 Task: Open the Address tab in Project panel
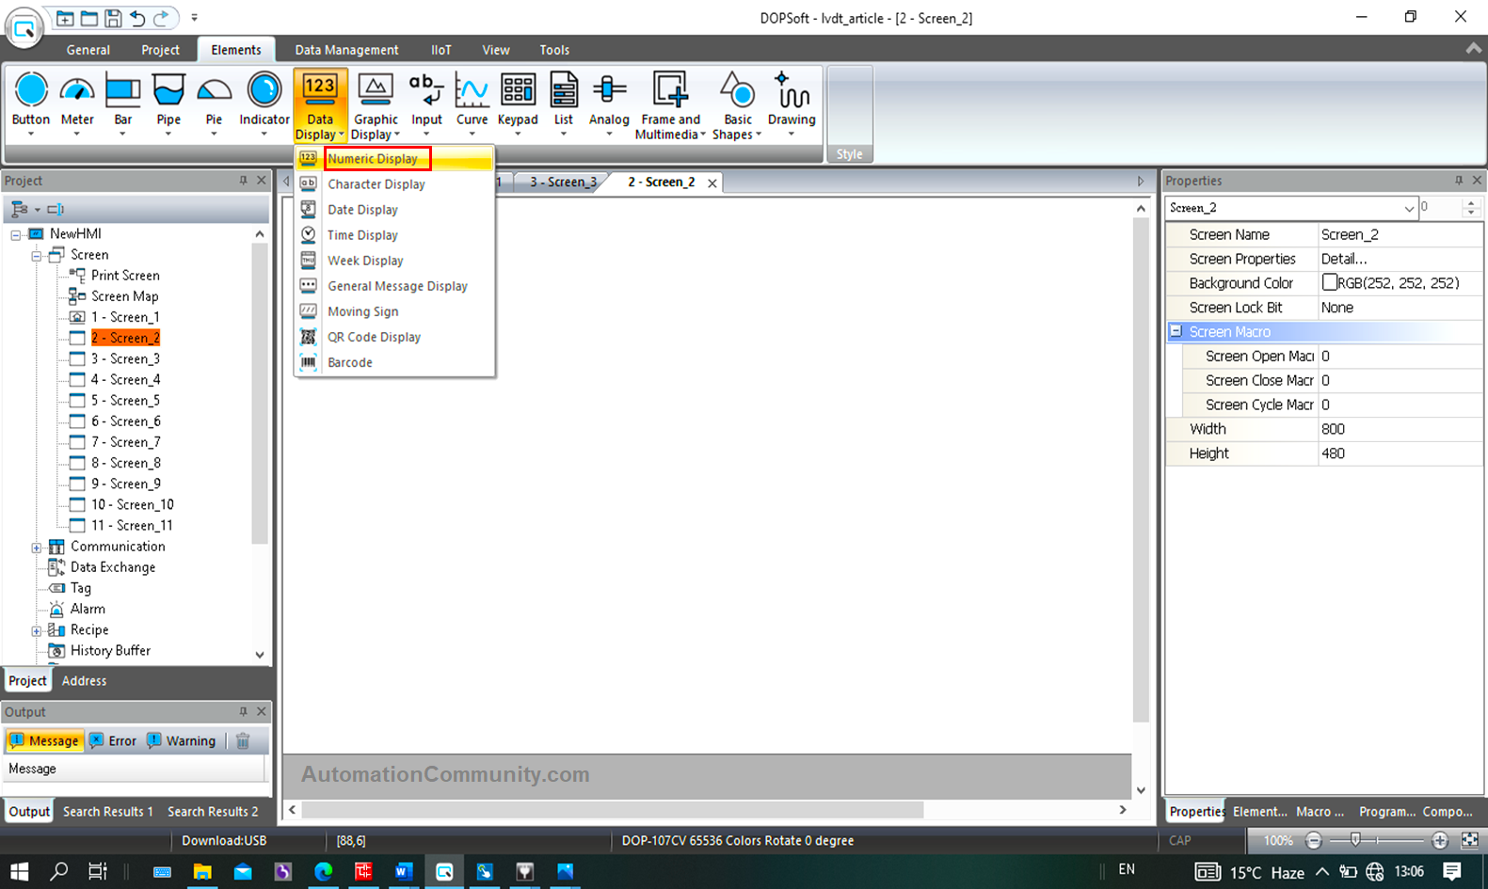84,680
